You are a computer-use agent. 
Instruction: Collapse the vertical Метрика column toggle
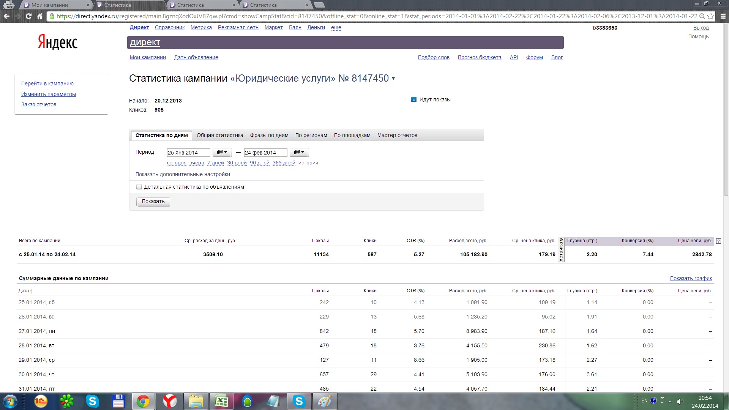click(561, 250)
